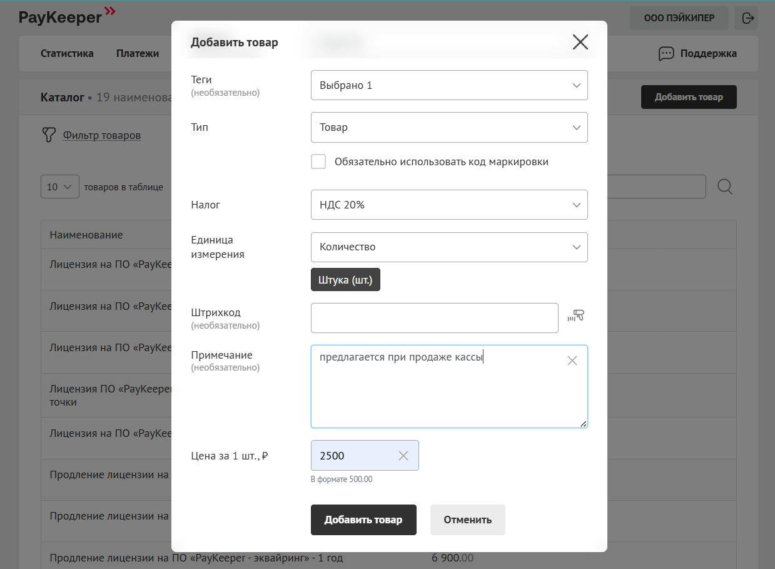Click the barcode scanner icon next to Штрихкод
Viewport: 775px width, 569px height.
[x=575, y=316]
